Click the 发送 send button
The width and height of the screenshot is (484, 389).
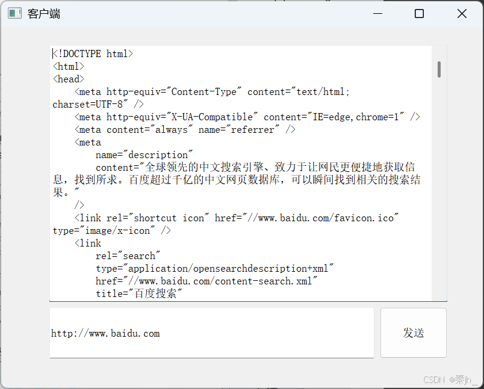[414, 333]
